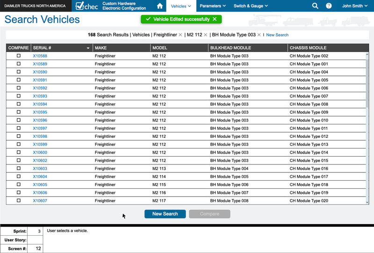The width and height of the screenshot is (374, 253).
Task: Open vehicle X10604
Action: [40, 177]
